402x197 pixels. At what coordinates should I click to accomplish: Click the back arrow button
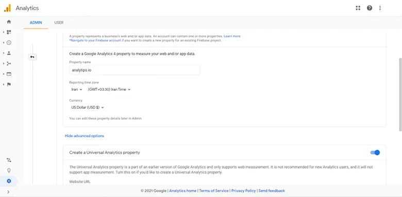pos(32,57)
